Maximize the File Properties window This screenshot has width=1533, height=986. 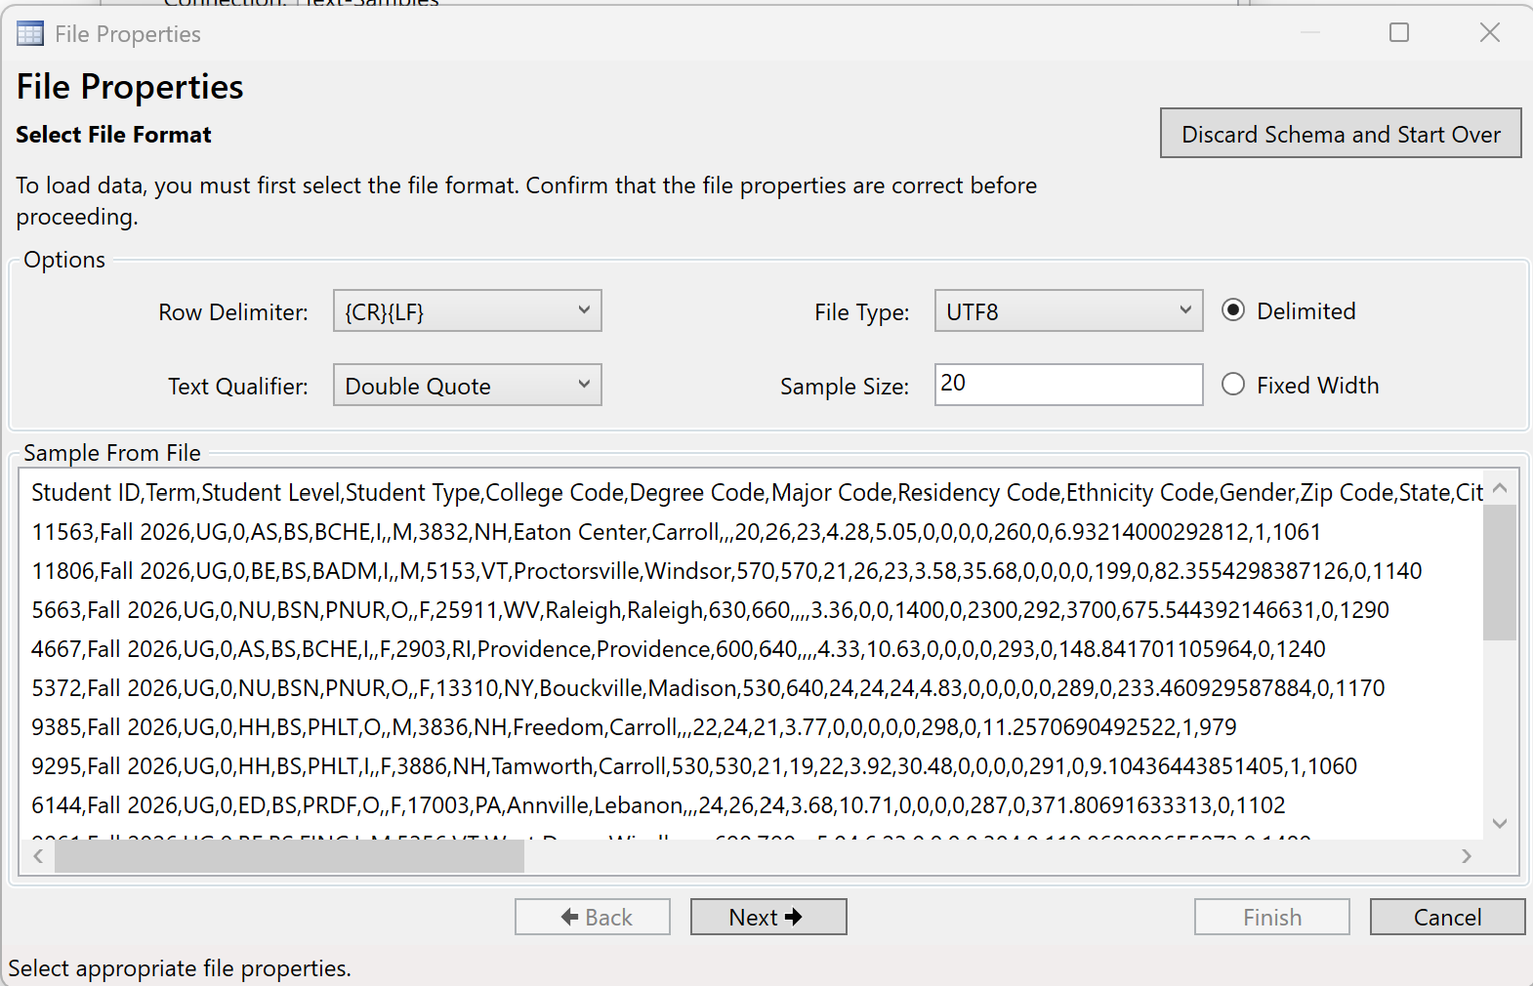(x=1399, y=33)
